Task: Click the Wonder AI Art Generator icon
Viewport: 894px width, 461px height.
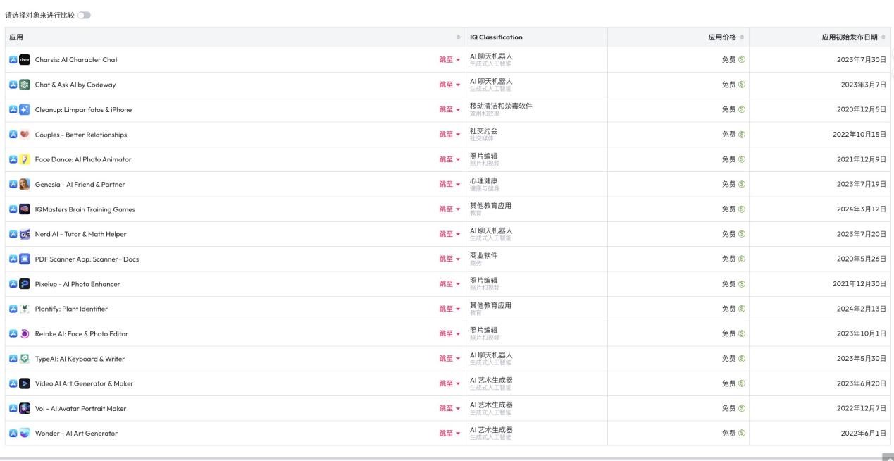Action: [24, 434]
